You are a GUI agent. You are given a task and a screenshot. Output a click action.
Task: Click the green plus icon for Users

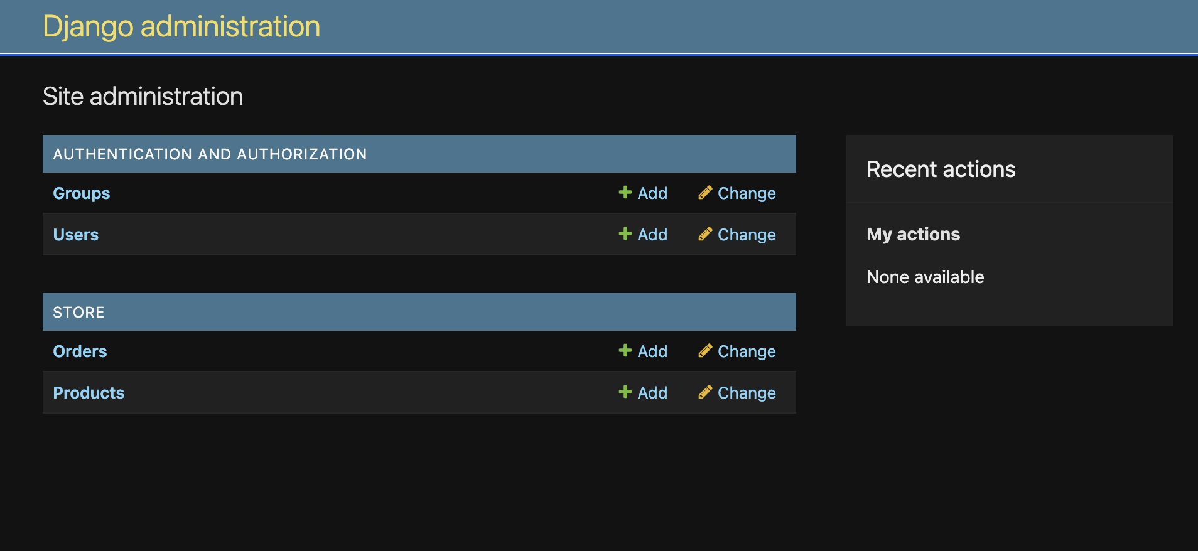click(x=625, y=233)
